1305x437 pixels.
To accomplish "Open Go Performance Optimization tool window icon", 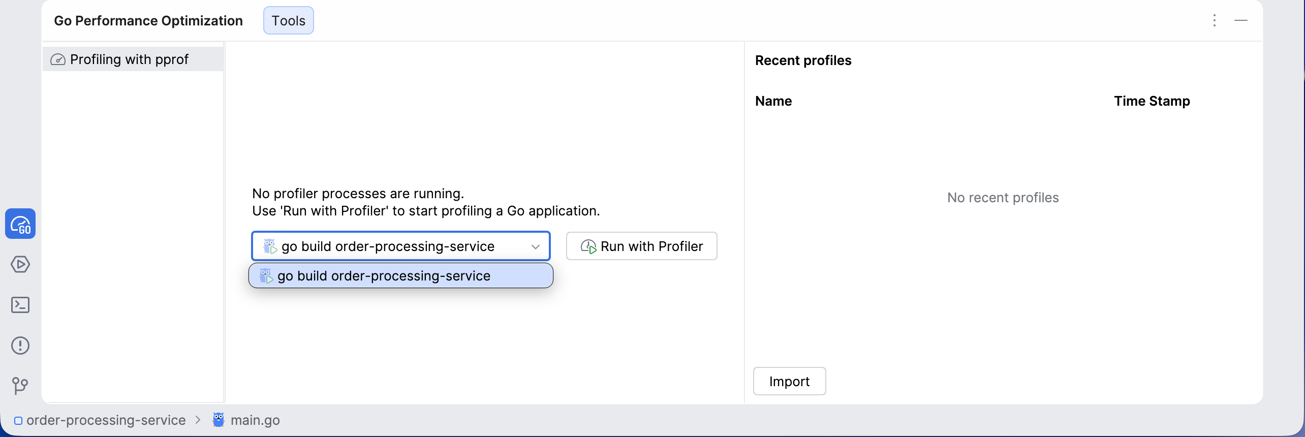I will [x=20, y=224].
